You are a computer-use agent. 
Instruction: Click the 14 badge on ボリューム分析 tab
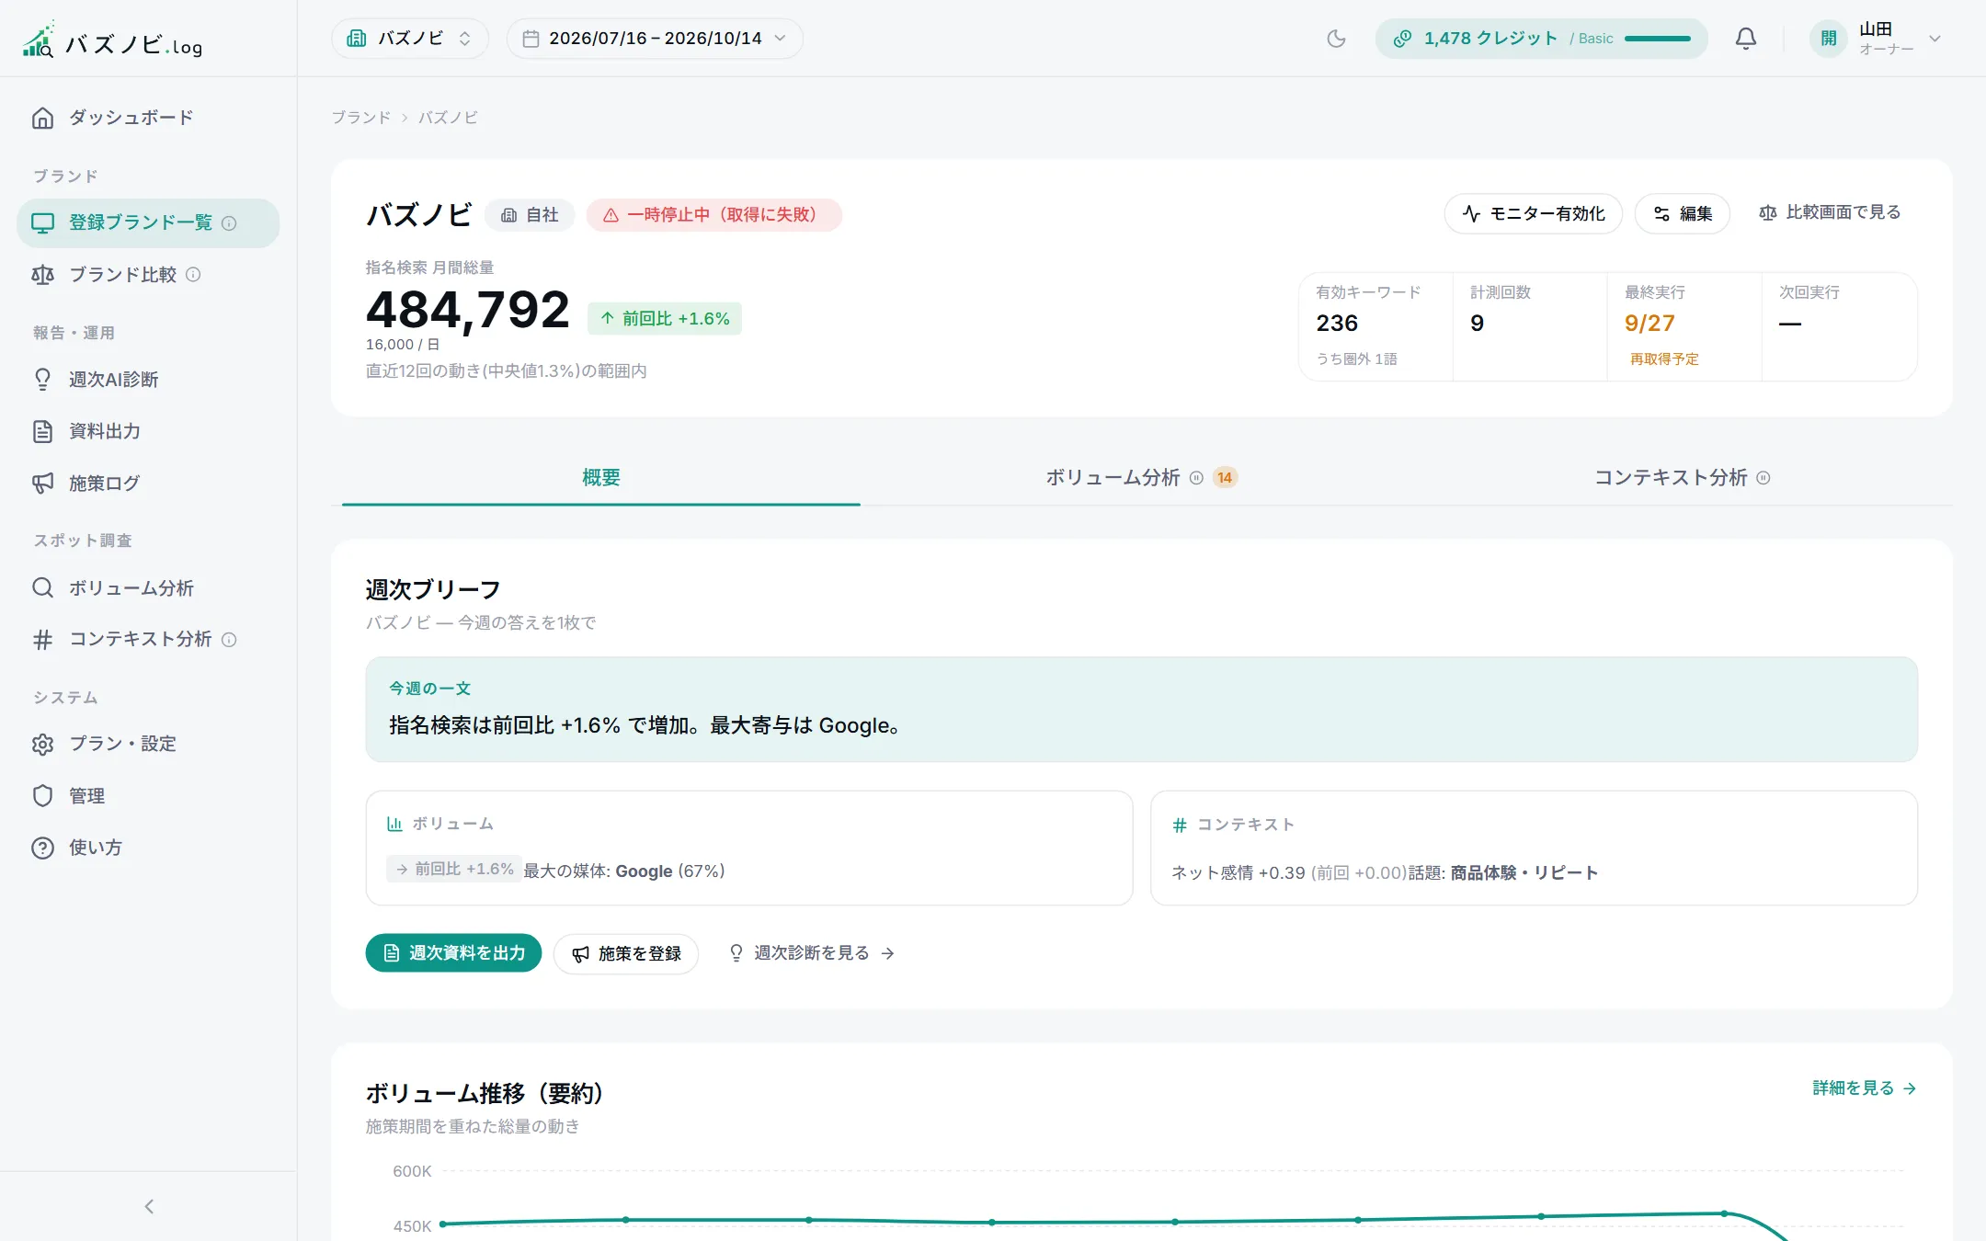tap(1225, 478)
